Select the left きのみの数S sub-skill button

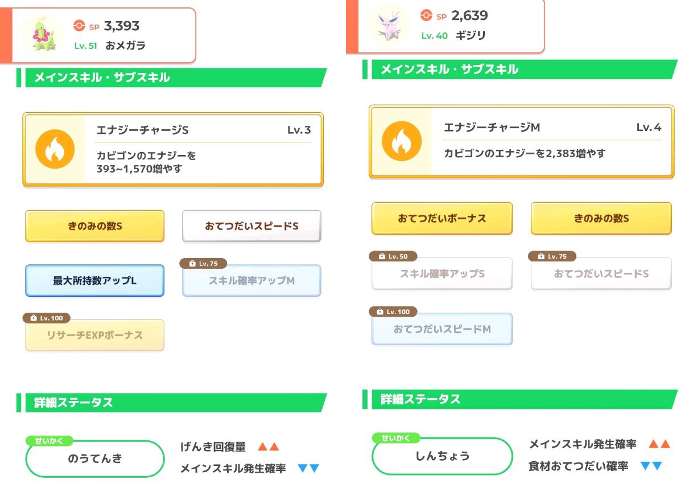click(94, 226)
